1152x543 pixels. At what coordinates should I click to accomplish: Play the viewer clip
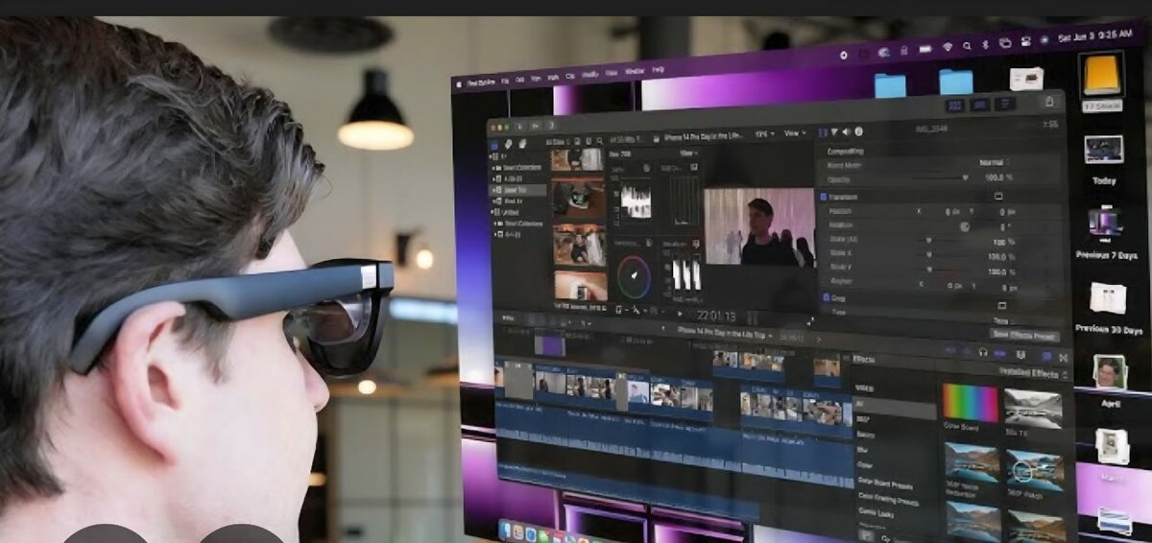pyautogui.click(x=681, y=313)
